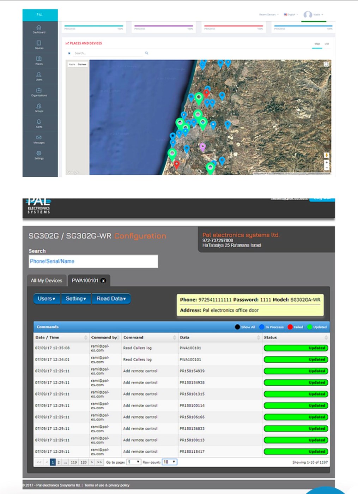
Task: Click the Street View pegman icon on the map
Action: pyautogui.click(x=327, y=155)
